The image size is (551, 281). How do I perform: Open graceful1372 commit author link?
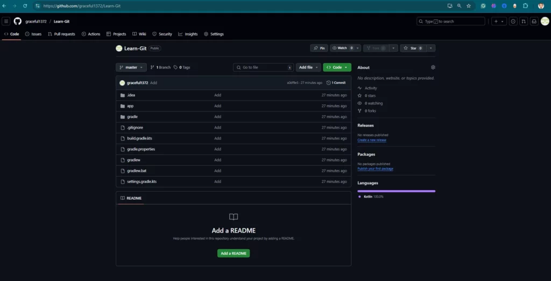[x=137, y=83]
